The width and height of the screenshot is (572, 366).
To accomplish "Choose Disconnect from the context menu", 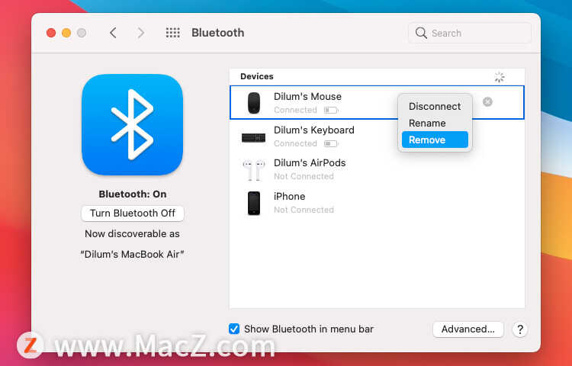I will 435,107.
